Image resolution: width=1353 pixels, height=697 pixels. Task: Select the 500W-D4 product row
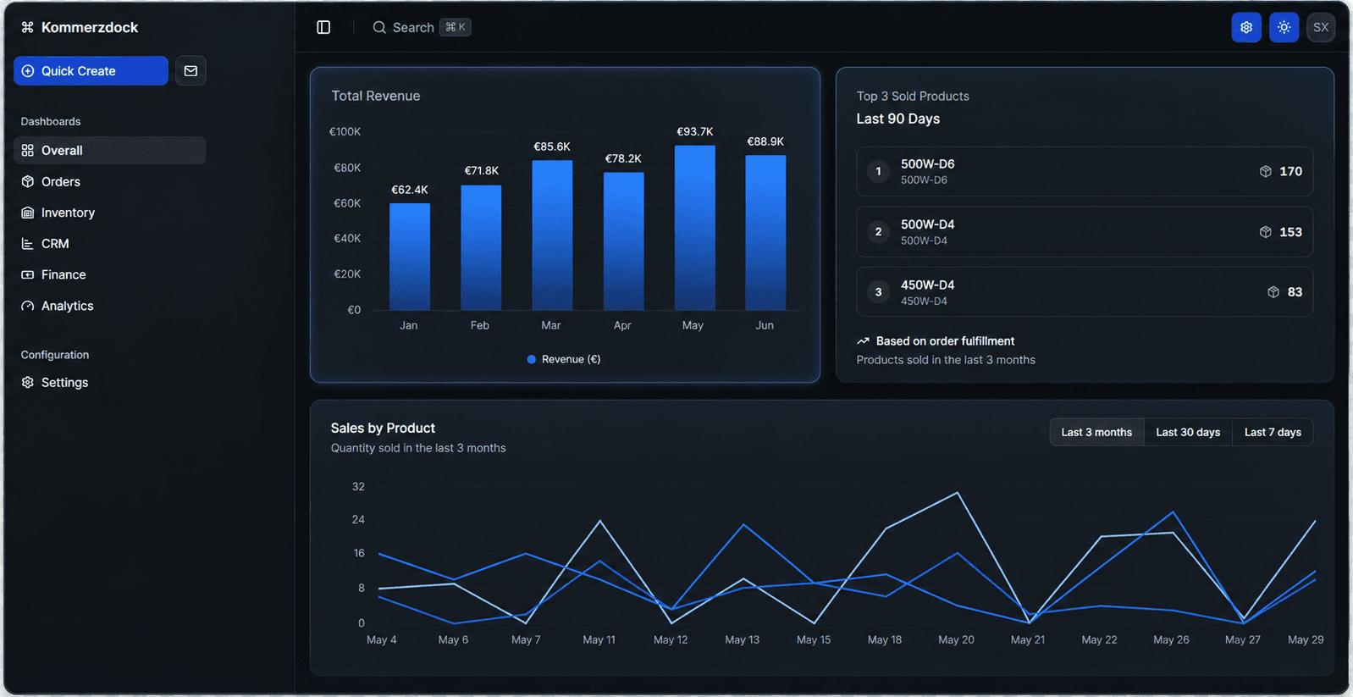(1085, 232)
